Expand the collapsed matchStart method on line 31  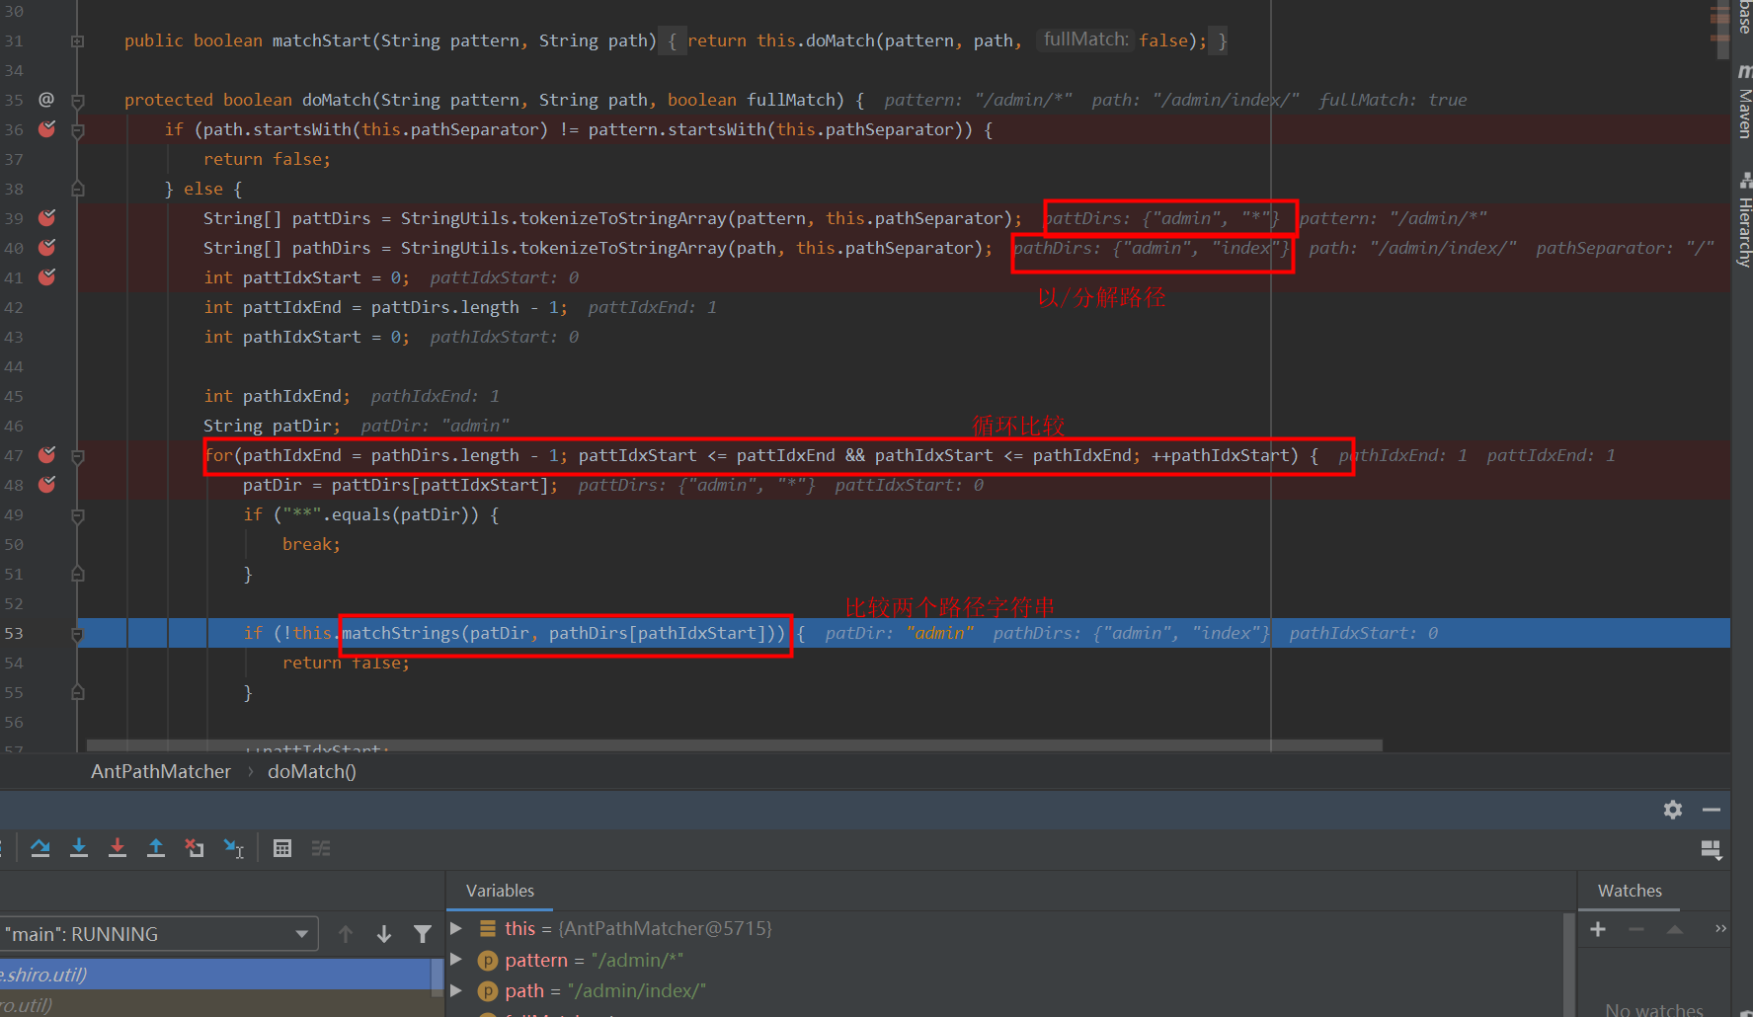77,41
